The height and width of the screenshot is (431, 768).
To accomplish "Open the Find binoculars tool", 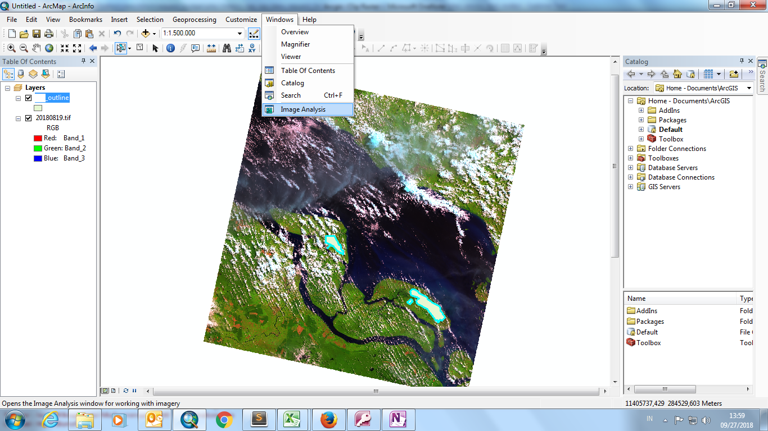I will pyautogui.click(x=227, y=48).
